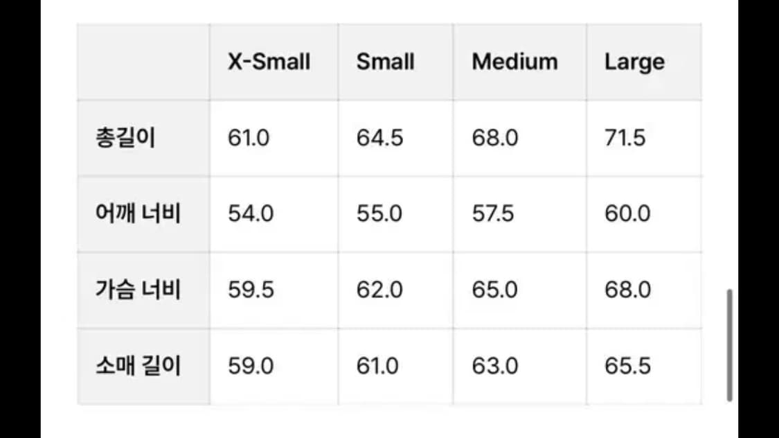This screenshot has height=438, width=779.
Task: Click the 59.5 chest width cell
Action: (x=250, y=289)
